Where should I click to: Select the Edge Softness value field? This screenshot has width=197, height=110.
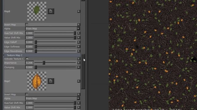(x=30, y=47)
